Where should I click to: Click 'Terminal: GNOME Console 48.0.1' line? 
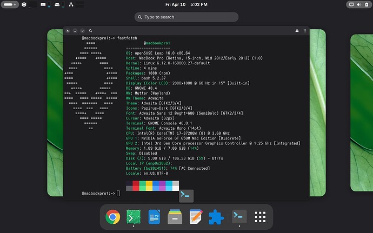click(159, 123)
